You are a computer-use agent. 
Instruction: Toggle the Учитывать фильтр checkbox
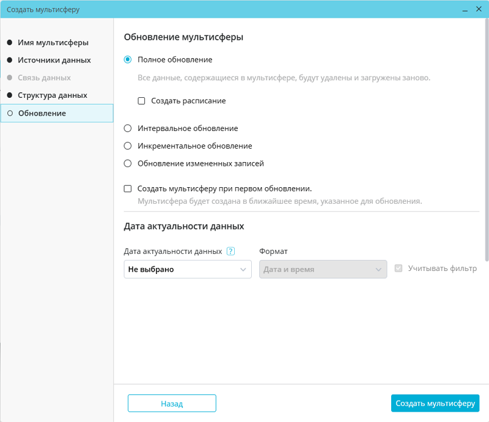399,268
